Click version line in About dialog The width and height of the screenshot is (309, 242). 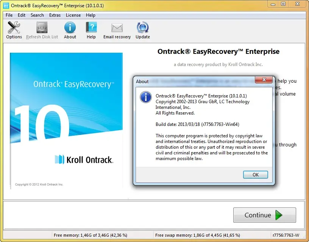(201, 96)
